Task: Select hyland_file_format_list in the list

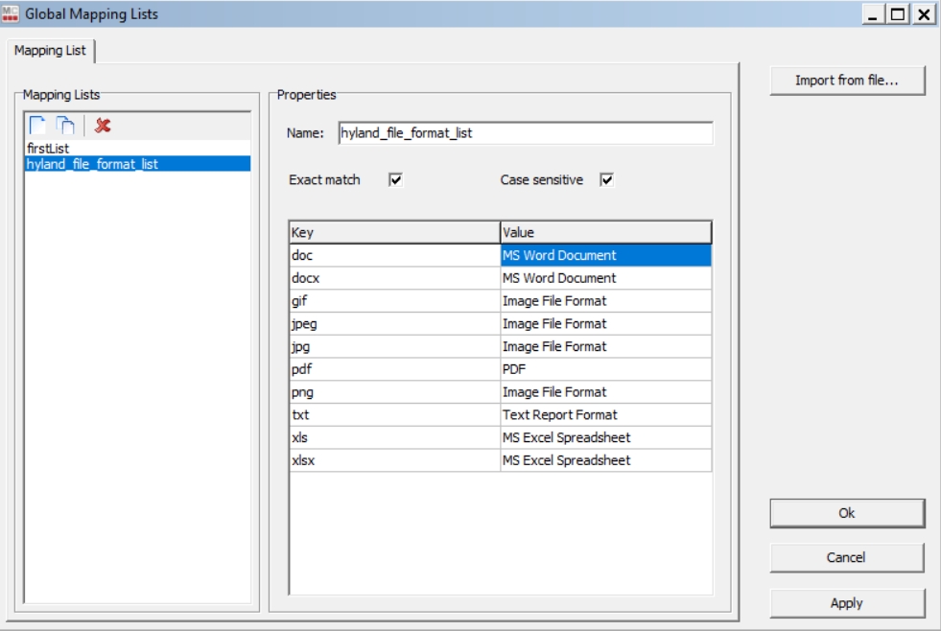Action: pyautogui.click(x=92, y=164)
